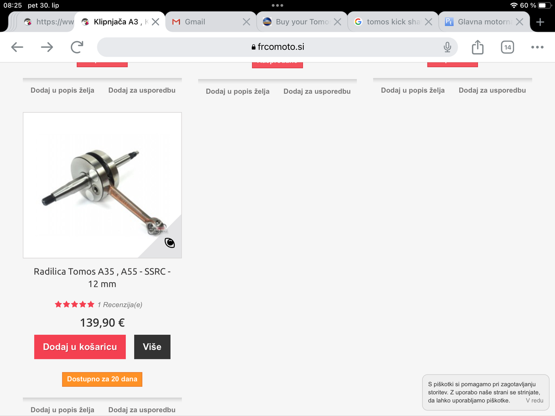Screen dimensions: 555x416
Task: Close the Glavna motorna tab
Action: tap(519, 22)
